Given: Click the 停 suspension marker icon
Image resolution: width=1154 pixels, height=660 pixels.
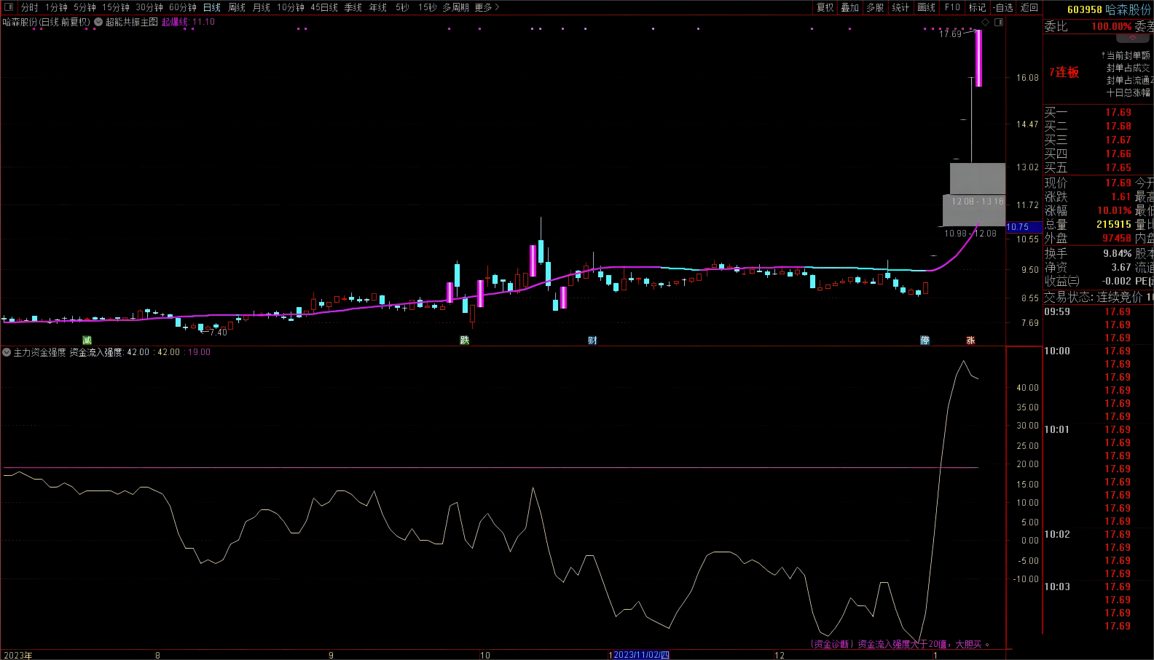Looking at the screenshot, I should [x=925, y=340].
